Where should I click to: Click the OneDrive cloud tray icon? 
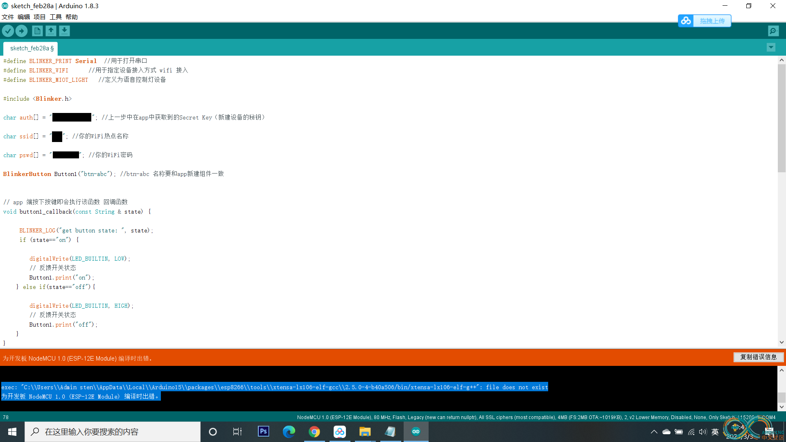coord(666,432)
